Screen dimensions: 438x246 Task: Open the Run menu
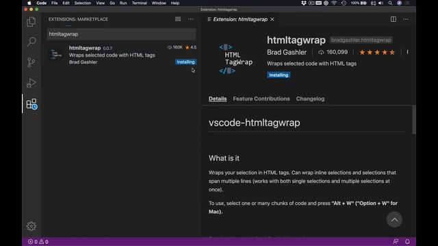pos(123,3)
